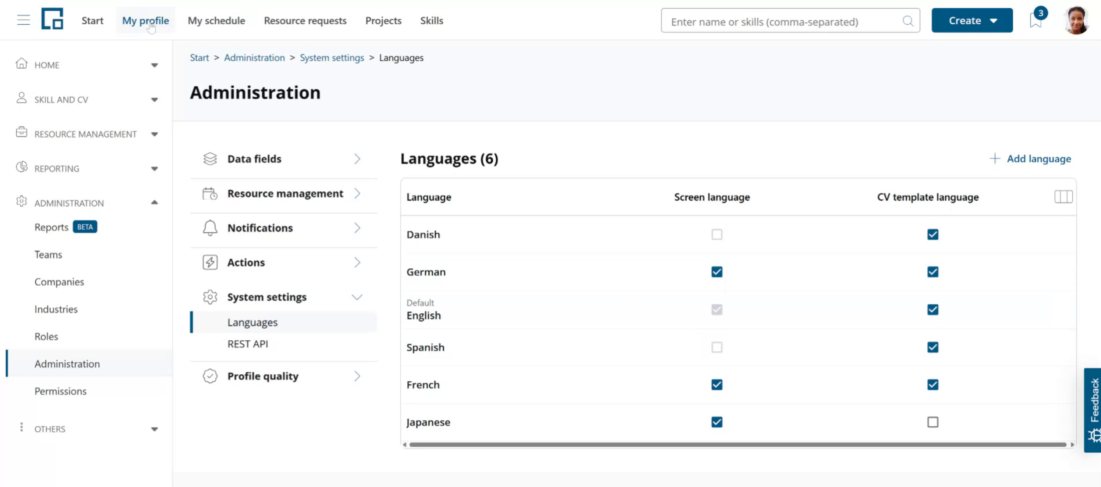
Task: Click the Data fields layers icon
Action: click(210, 159)
